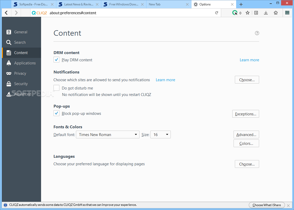The height and width of the screenshot is (210, 294).
Task: Dismiss the data sharing notification bar
Action: (288, 206)
